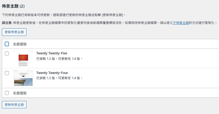Open the 子佈景主題 link

click(x=181, y=23)
